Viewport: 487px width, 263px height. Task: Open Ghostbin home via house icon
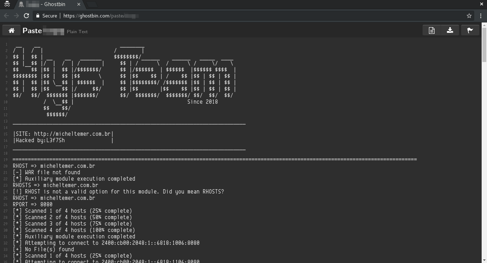tap(11, 31)
